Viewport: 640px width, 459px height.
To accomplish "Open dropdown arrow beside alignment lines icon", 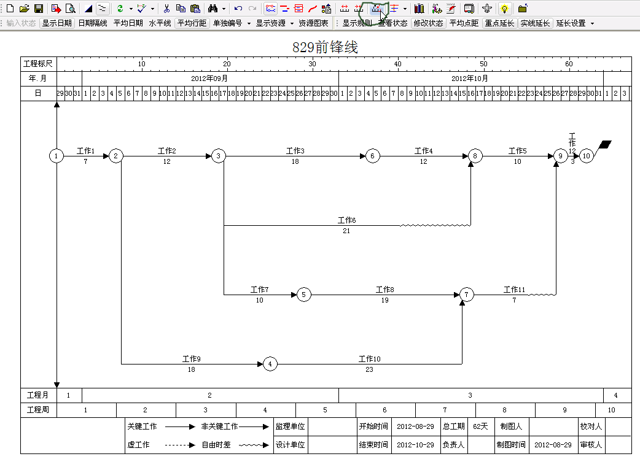I will click(x=405, y=8).
